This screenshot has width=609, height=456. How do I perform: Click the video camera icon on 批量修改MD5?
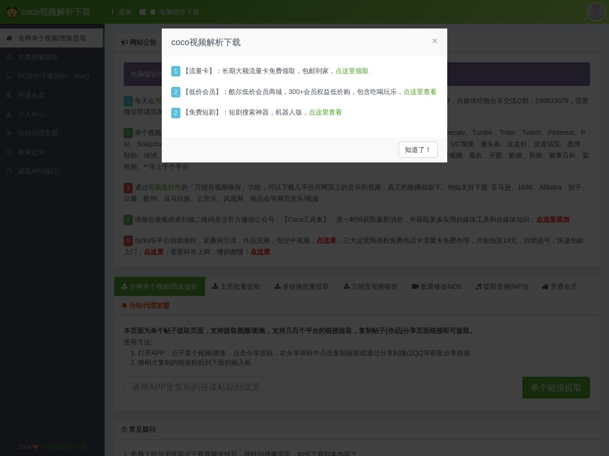point(415,286)
